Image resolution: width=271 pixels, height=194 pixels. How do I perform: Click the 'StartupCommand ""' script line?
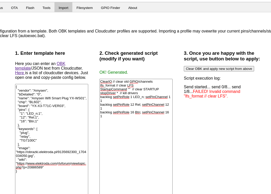[129, 89]
